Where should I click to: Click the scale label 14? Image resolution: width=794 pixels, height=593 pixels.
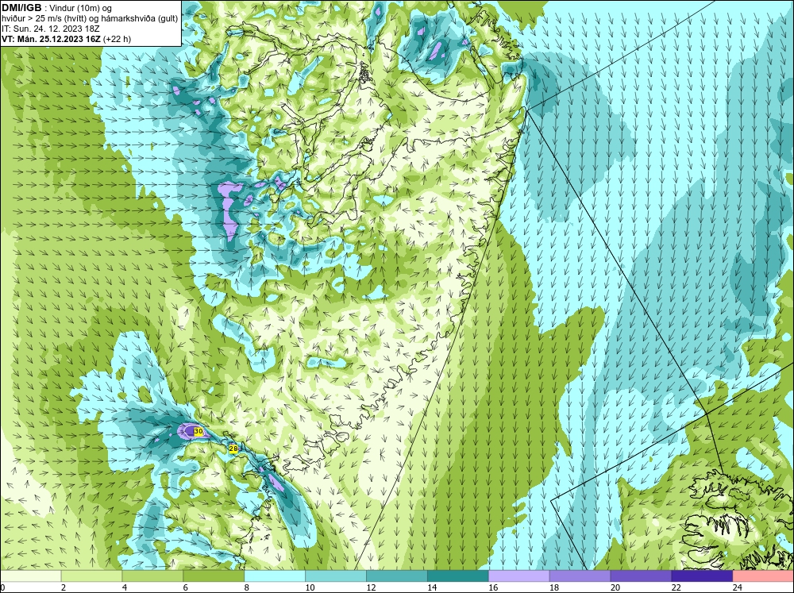pos(432,587)
